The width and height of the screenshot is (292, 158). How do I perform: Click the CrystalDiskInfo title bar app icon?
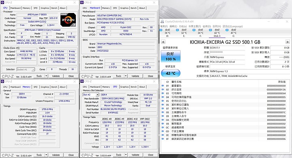click(x=162, y=21)
